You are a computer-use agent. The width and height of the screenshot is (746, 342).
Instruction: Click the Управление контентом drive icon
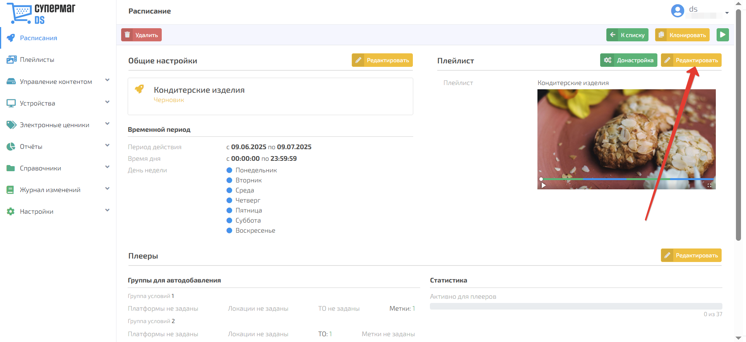[11, 82]
